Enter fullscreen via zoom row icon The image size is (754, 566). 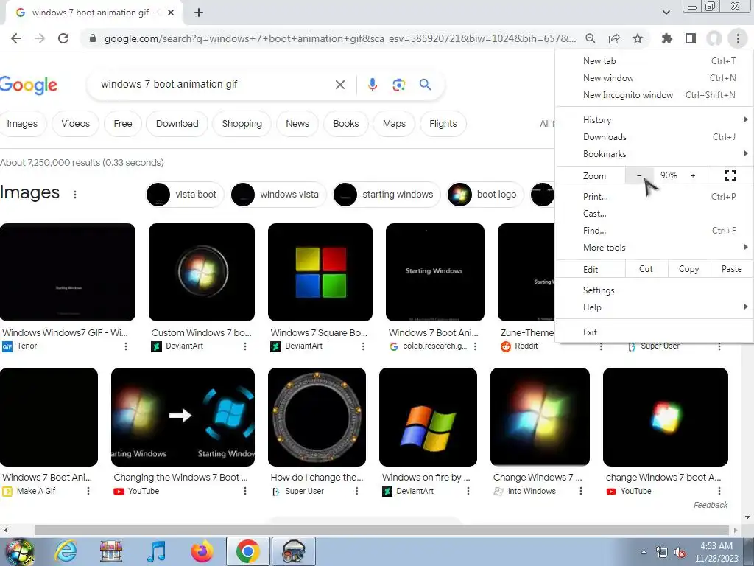(x=730, y=175)
